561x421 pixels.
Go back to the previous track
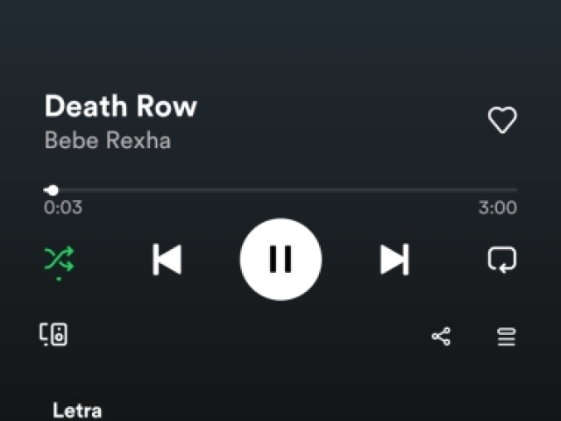[x=167, y=260]
